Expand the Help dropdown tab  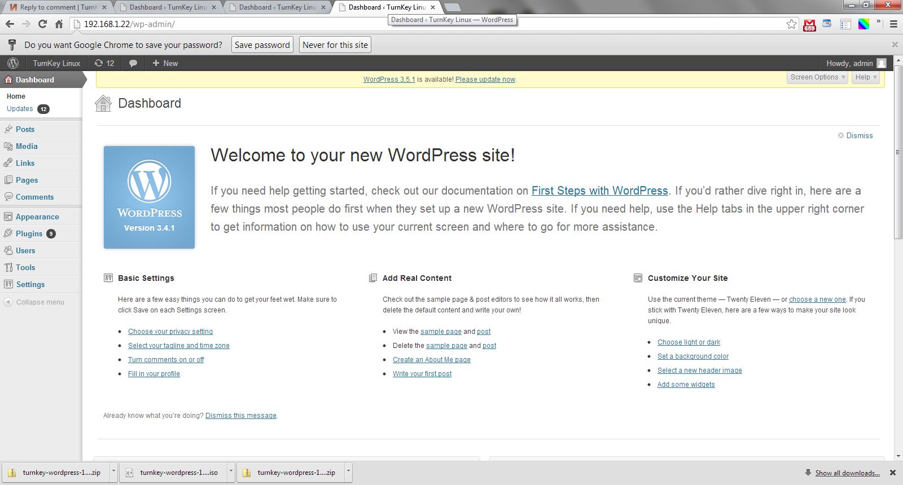[x=866, y=77]
